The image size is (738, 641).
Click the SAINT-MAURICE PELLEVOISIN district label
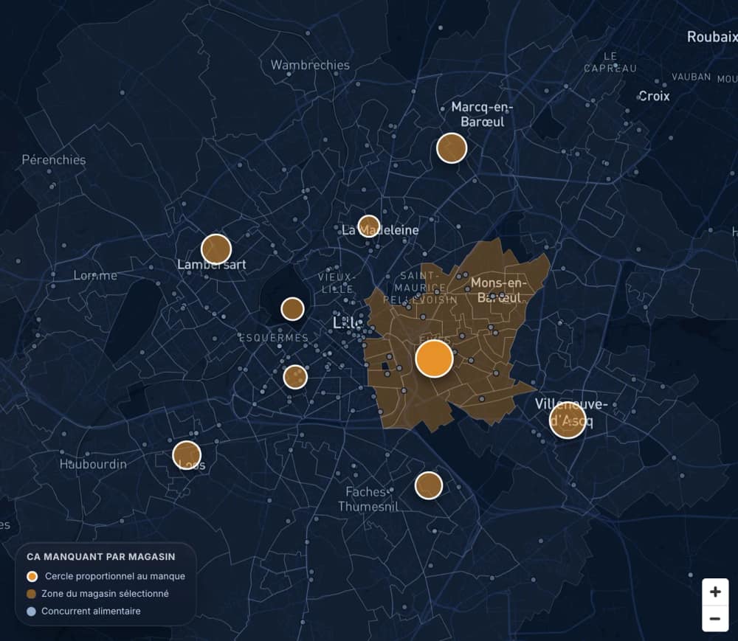point(420,288)
